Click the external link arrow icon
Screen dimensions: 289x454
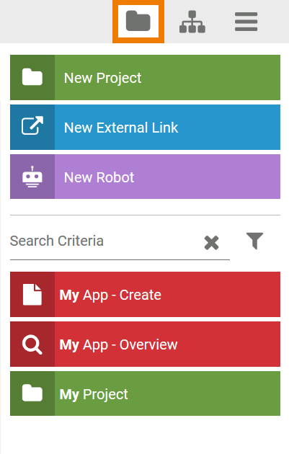pos(32,125)
